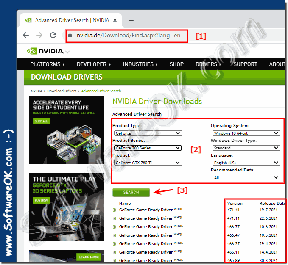Open The Ultimate Play laptop ad banner
Screen dimensions: 288x265
67,207
